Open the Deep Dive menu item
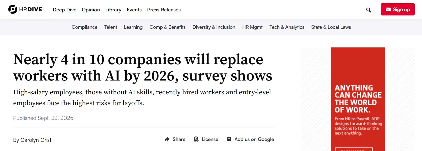Screen dimensions: 422x151 click(x=65, y=10)
